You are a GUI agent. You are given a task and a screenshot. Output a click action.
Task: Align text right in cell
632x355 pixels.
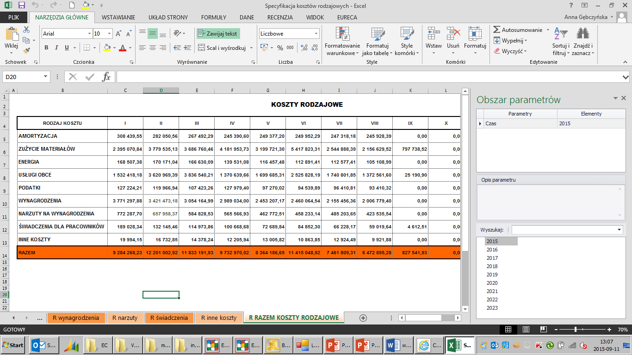click(x=163, y=48)
